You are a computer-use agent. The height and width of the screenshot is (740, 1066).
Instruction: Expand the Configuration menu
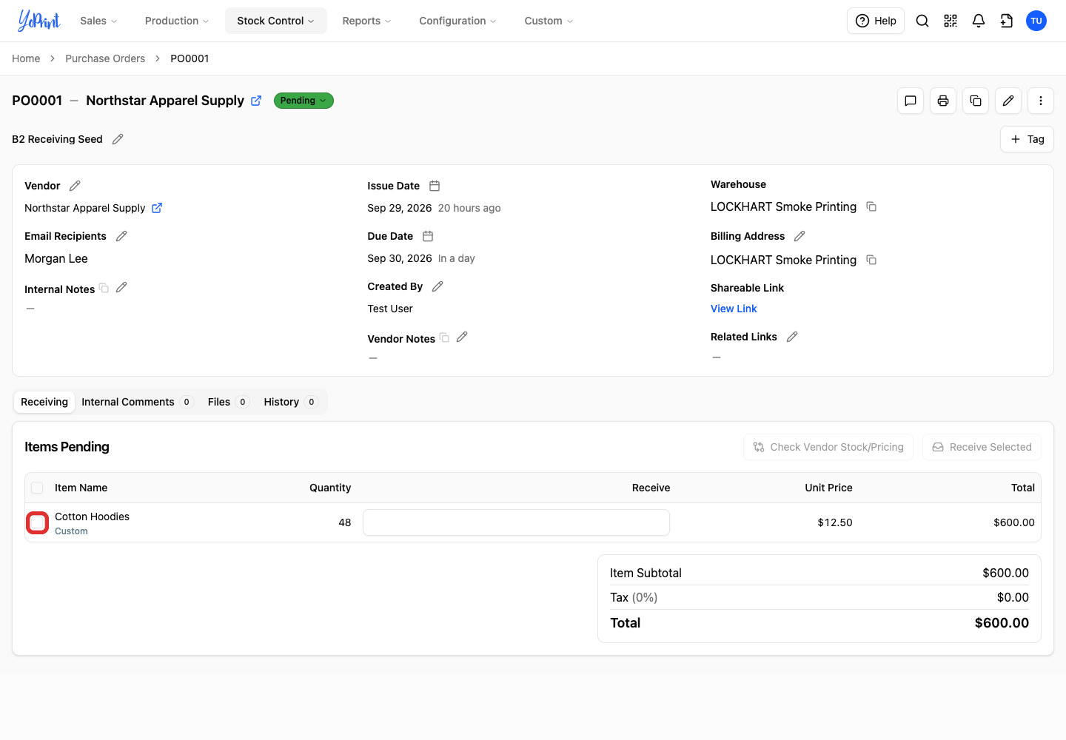[x=457, y=21]
